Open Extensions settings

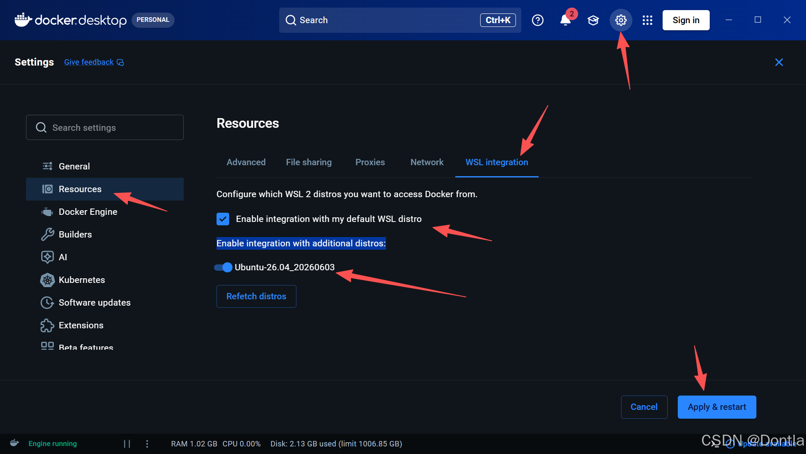(x=105, y=325)
